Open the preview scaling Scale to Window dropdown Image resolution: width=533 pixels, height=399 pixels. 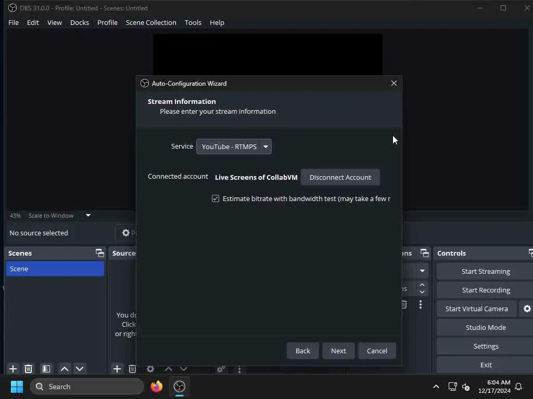coord(60,216)
